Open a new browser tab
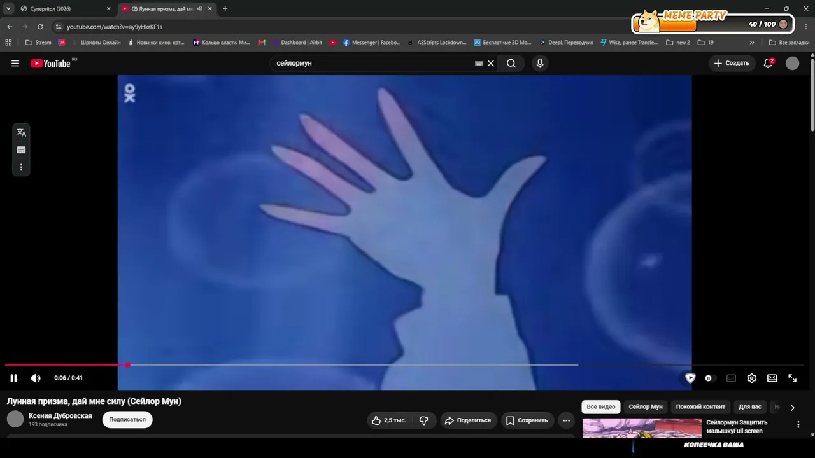The image size is (815, 458). point(225,8)
